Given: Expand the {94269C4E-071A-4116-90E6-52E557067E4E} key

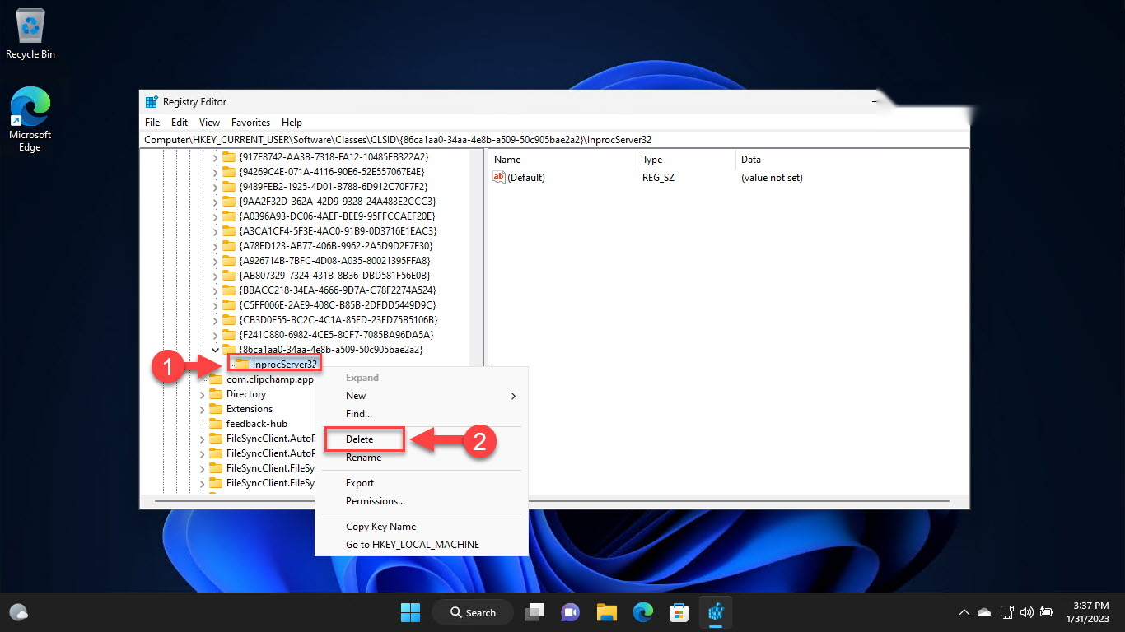Looking at the screenshot, I should tap(216, 172).
